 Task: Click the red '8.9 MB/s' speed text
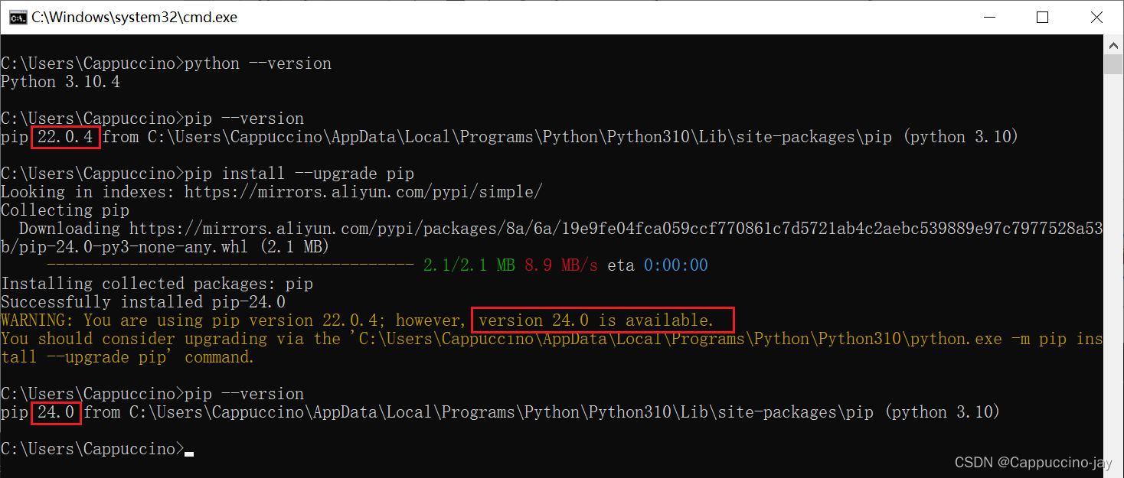coord(561,265)
